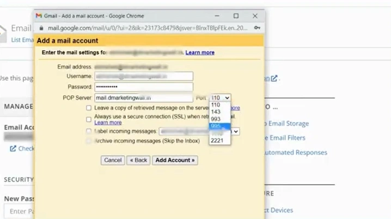Click the 'POP Server:' label

(x=77, y=98)
